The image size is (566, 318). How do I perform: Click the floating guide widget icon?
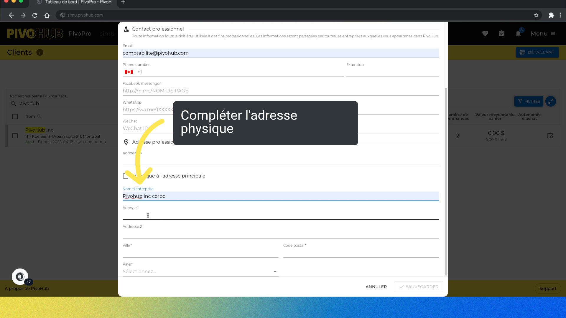click(20, 276)
